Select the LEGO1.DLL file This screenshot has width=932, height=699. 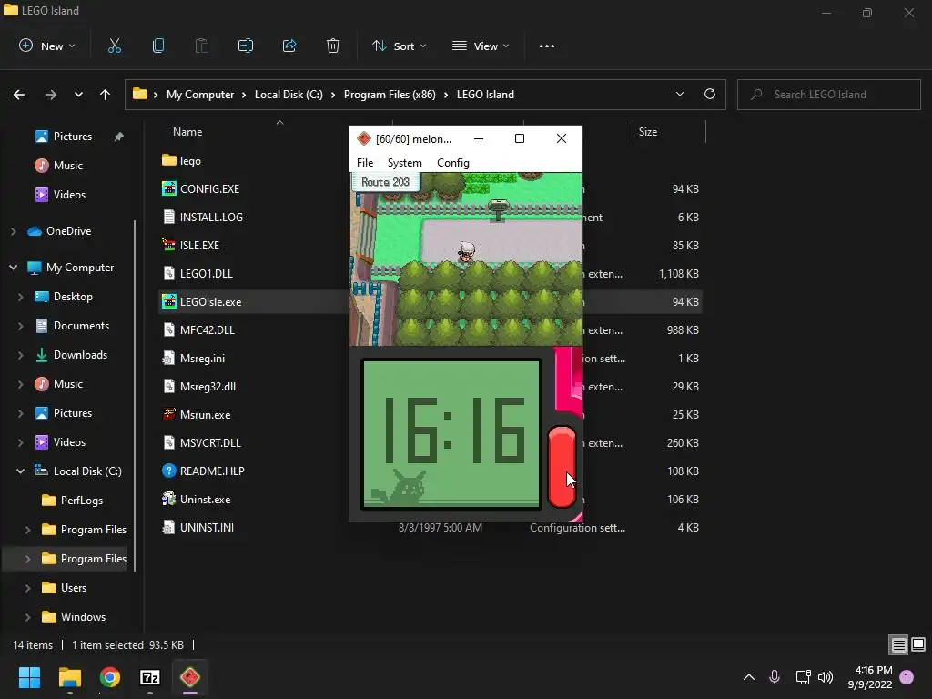pyautogui.click(x=207, y=273)
